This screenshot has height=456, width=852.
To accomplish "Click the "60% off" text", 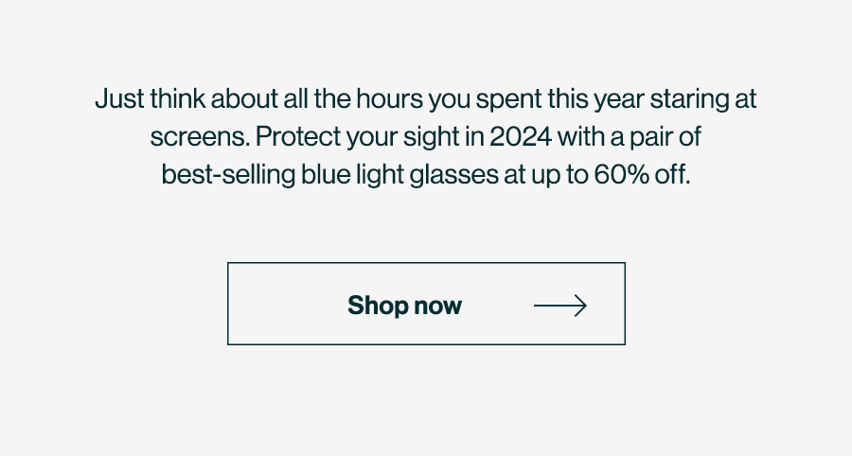I will pyautogui.click(x=642, y=175).
